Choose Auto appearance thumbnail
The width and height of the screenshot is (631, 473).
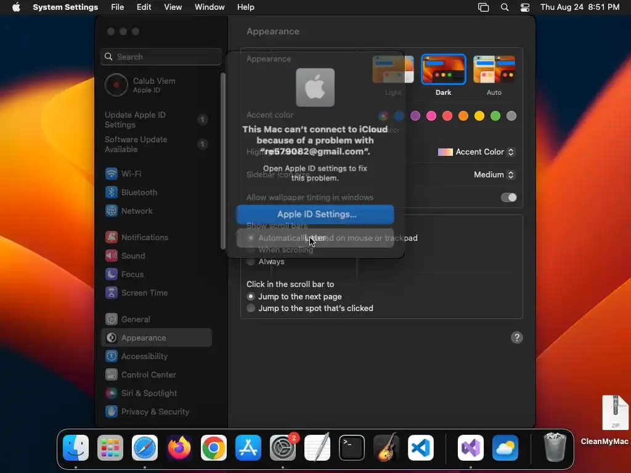[494, 70]
